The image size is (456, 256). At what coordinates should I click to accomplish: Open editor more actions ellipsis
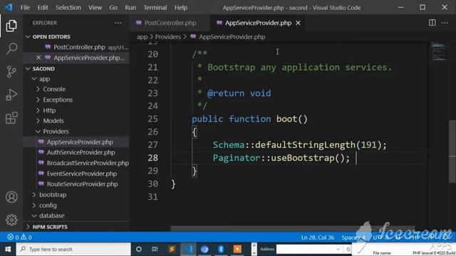click(x=445, y=23)
